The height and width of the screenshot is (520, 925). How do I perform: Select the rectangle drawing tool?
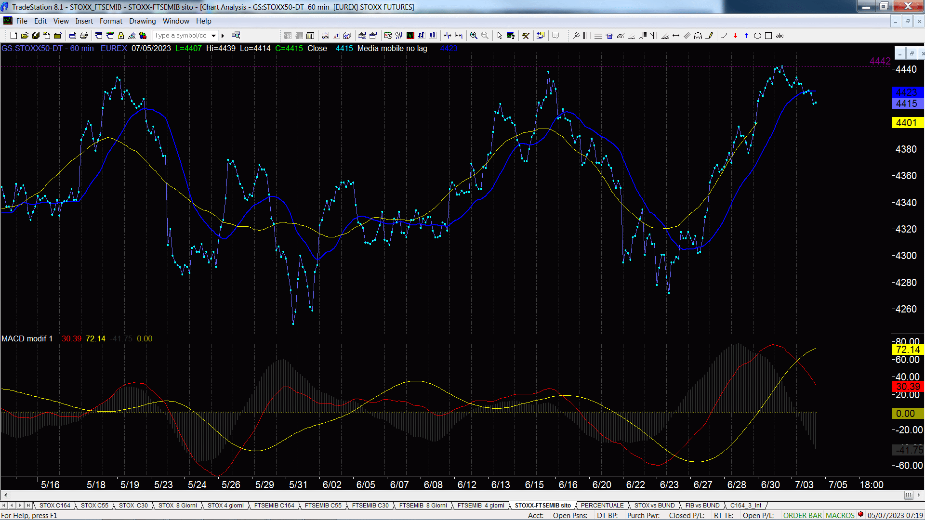768,36
